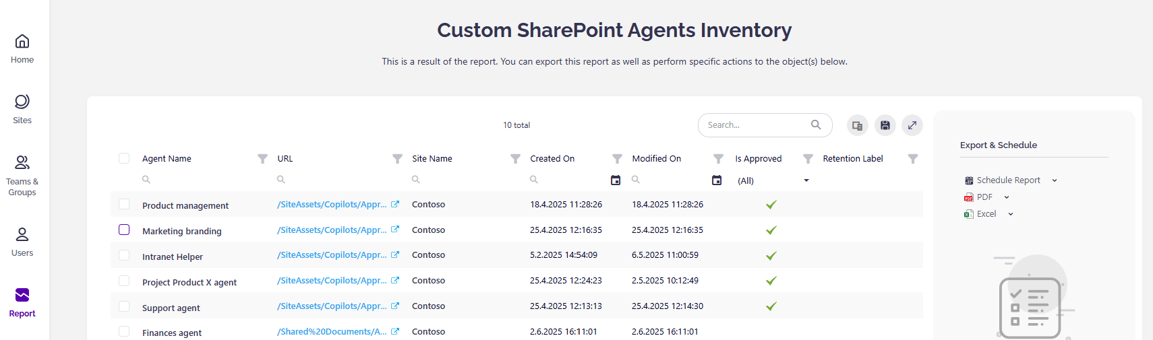Click the PDF export option
Viewport: 1153px width, 340px height.
click(984, 197)
